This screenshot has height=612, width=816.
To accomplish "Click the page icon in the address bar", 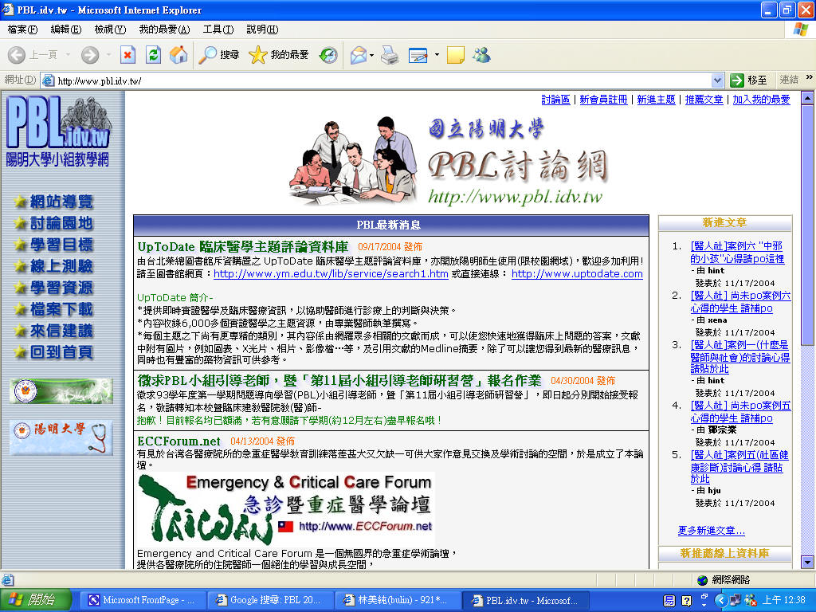I will coord(49,80).
